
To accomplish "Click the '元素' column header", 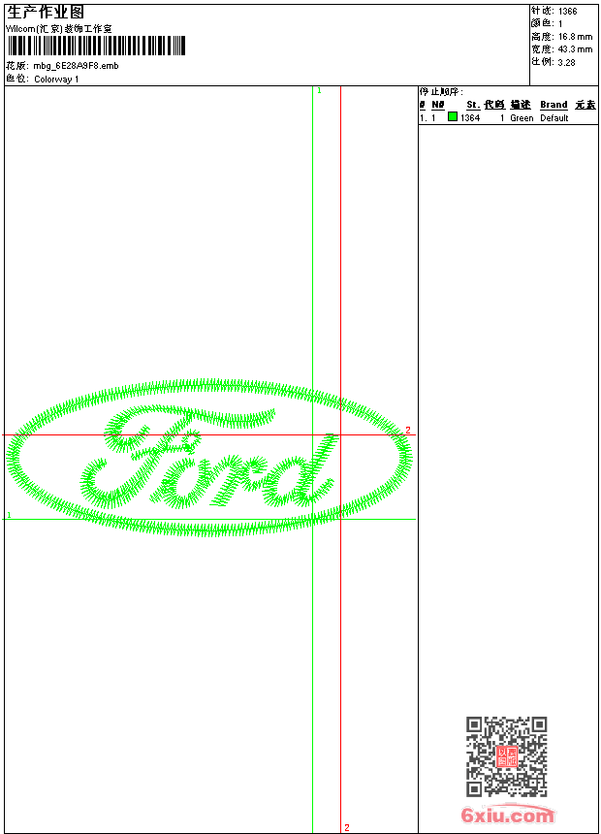I will coord(585,105).
